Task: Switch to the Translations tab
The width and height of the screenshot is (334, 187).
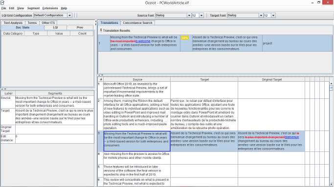Action: pos(109,23)
